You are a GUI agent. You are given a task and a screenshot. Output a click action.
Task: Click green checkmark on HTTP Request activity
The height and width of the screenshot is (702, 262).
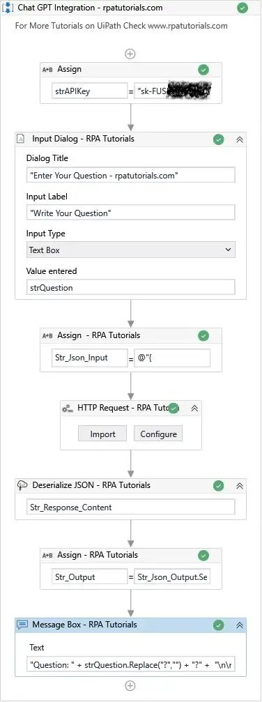click(174, 409)
